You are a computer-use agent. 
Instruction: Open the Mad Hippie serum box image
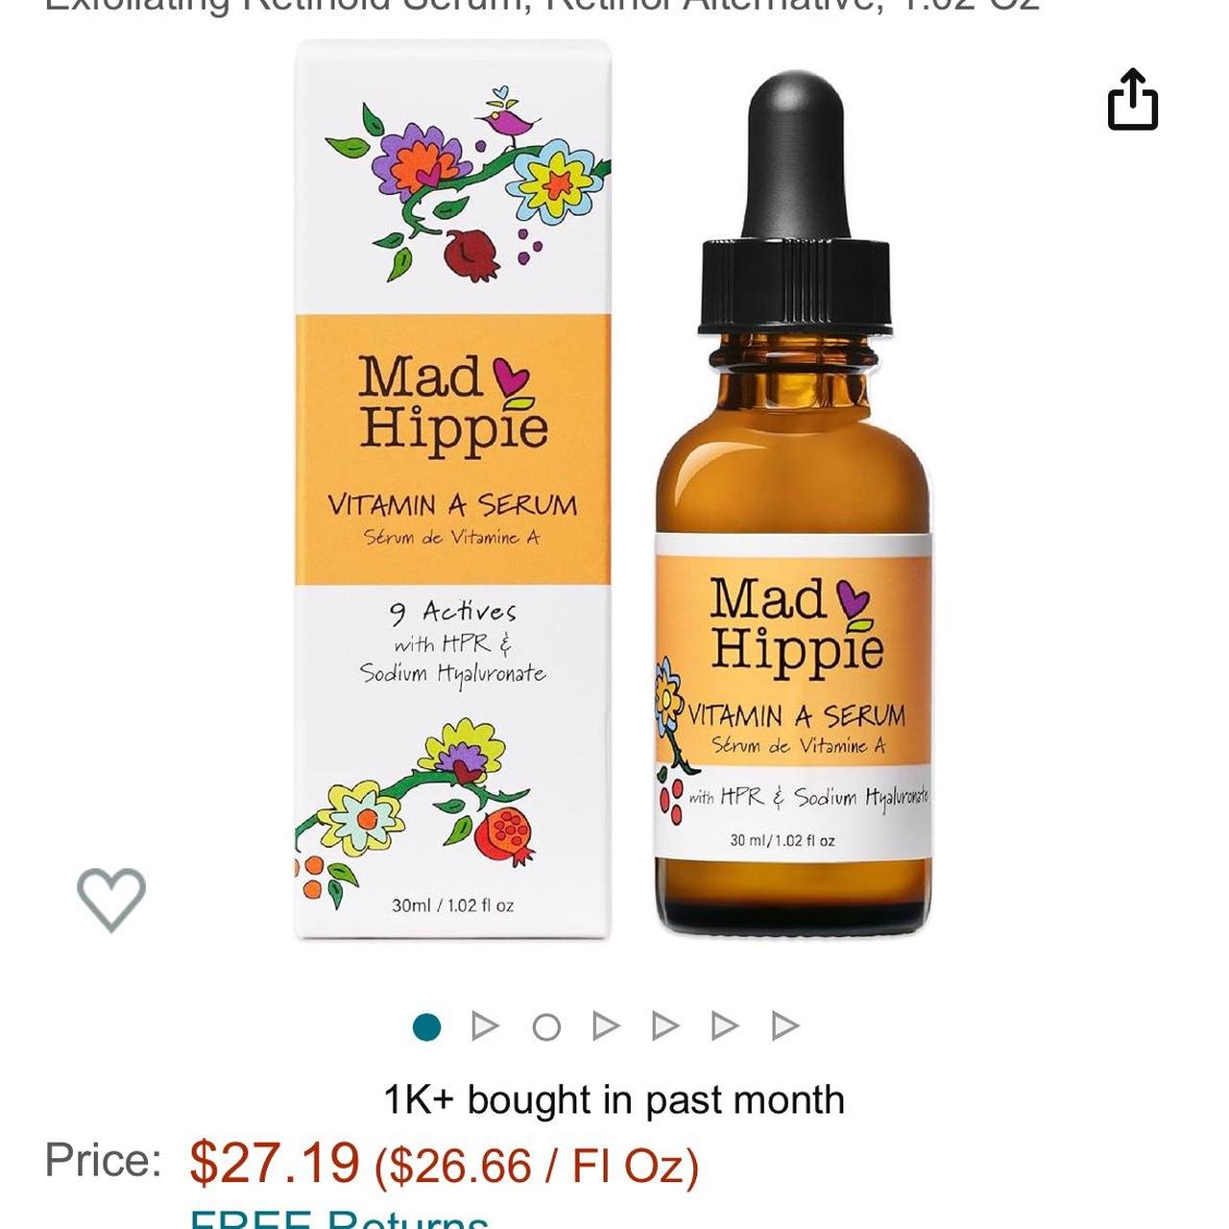pos(452,490)
